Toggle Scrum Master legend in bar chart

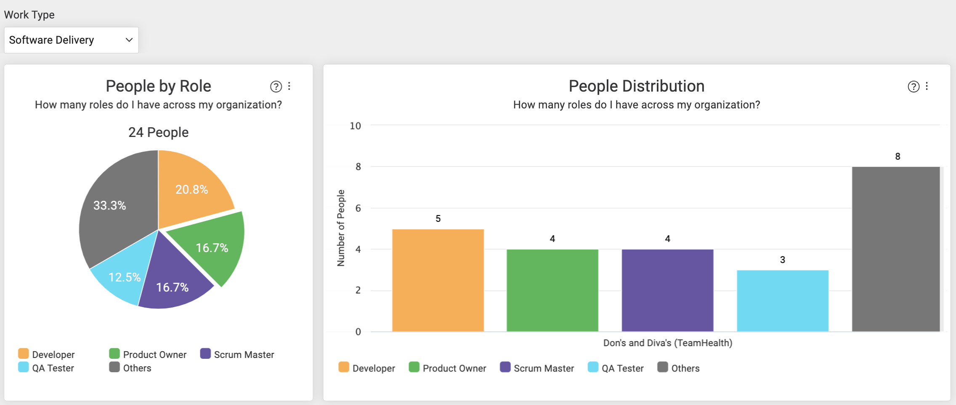coord(537,368)
